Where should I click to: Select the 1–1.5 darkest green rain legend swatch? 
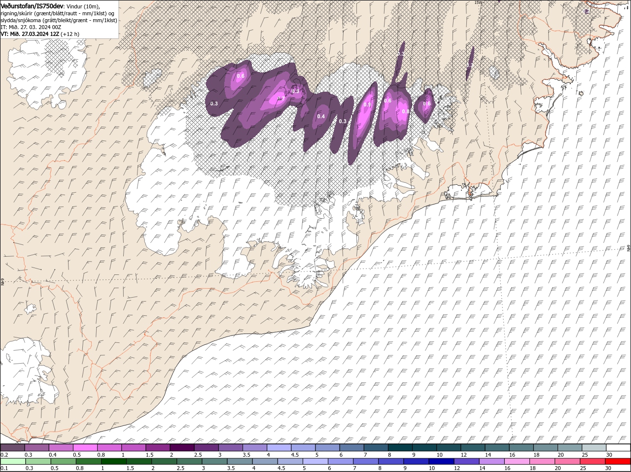coord(114,462)
